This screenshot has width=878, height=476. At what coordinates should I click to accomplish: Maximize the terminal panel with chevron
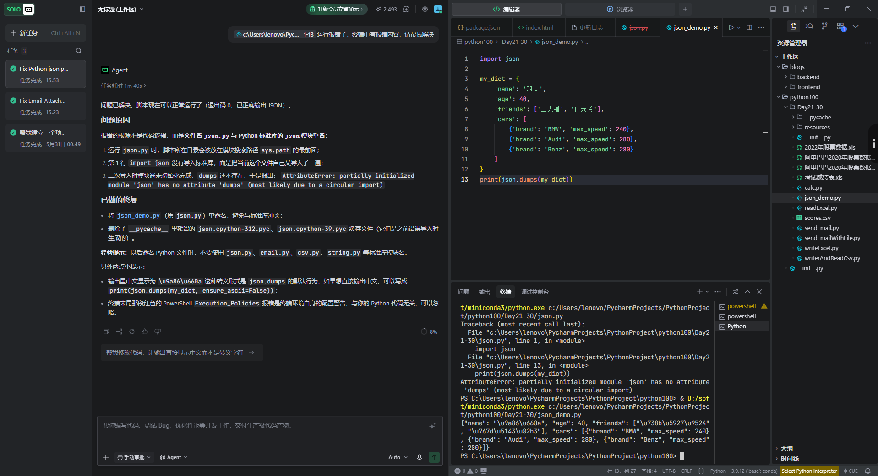747,292
